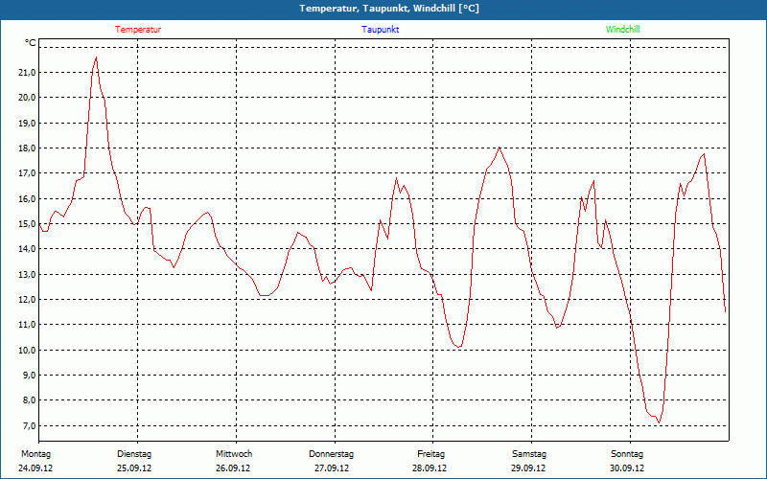Click the 9,0 y-axis value
The height and width of the screenshot is (479, 767).
29,375
